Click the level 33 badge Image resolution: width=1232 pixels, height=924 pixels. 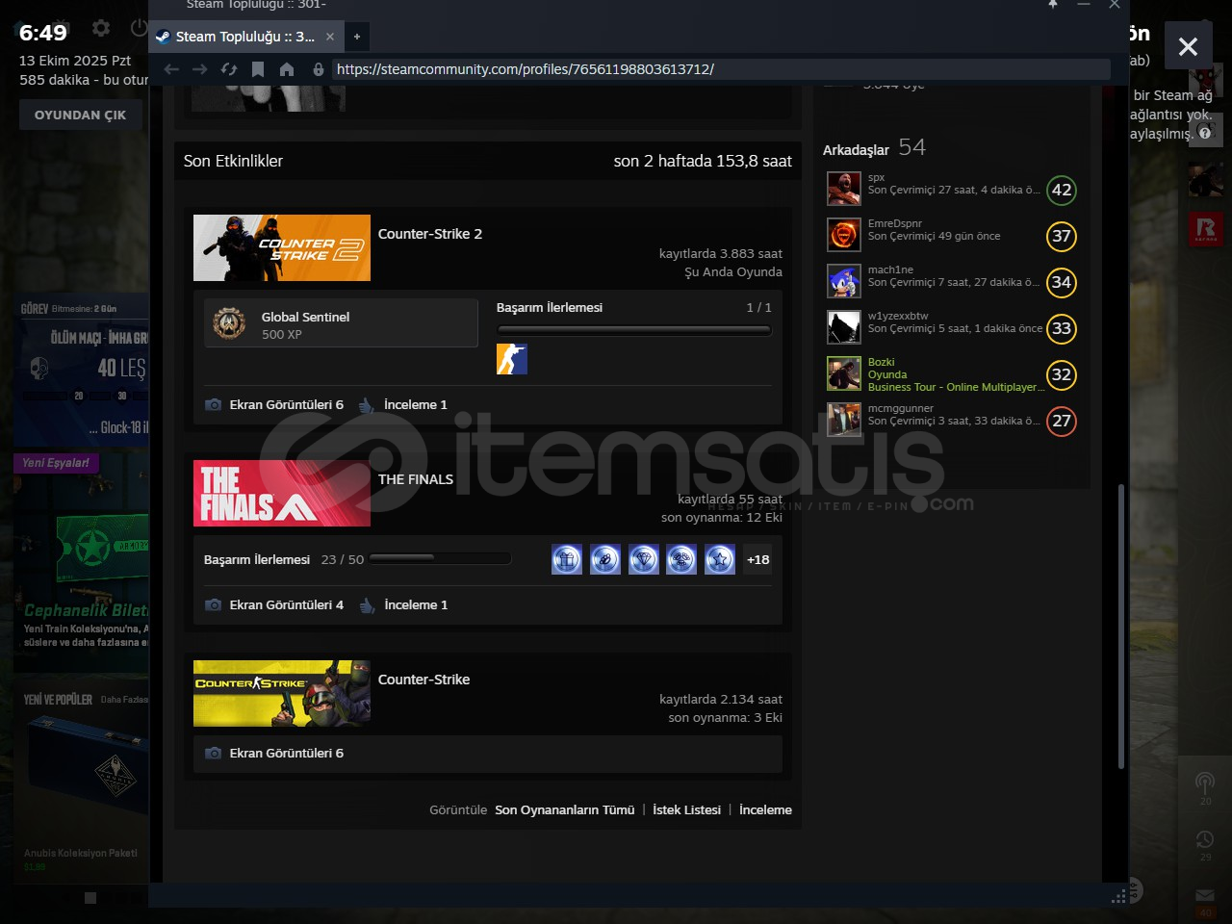click(x=1062, y=328)
